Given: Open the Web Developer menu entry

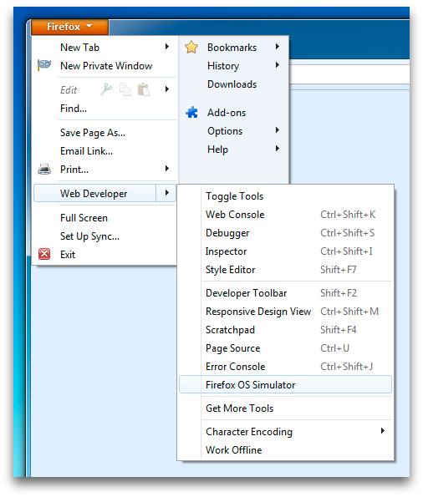Looking at the screenshot, I should tap(104, 193).
